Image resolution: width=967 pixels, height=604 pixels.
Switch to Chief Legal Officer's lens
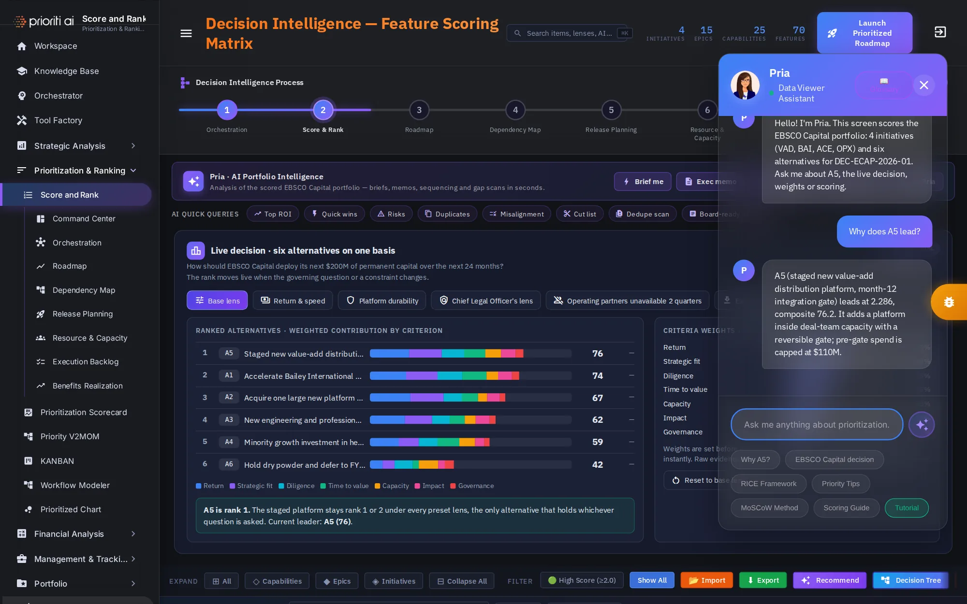pyautogui.click(x=485, y=301)
